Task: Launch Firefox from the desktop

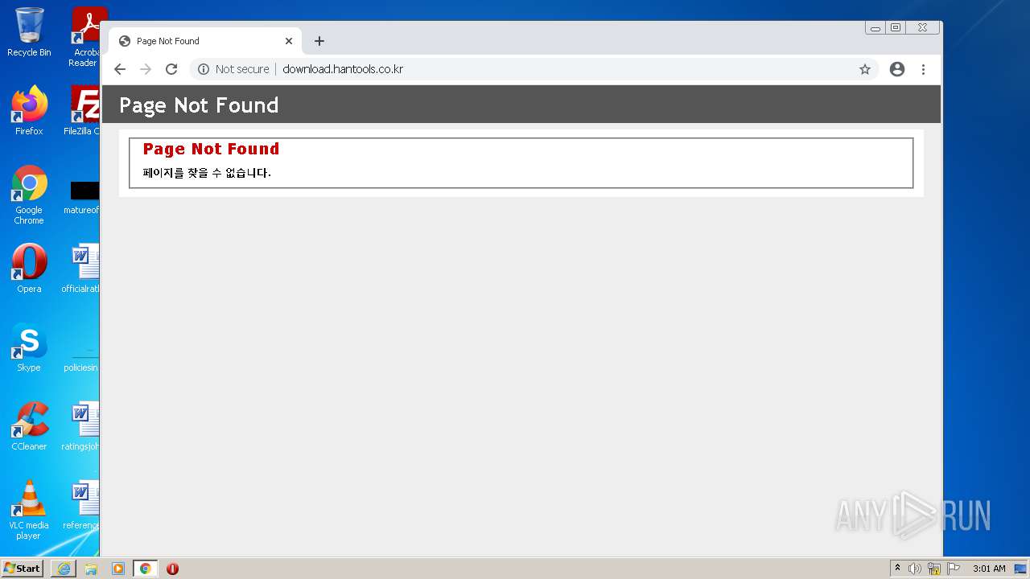Action: pyautogui.click(x=29, y=110)
